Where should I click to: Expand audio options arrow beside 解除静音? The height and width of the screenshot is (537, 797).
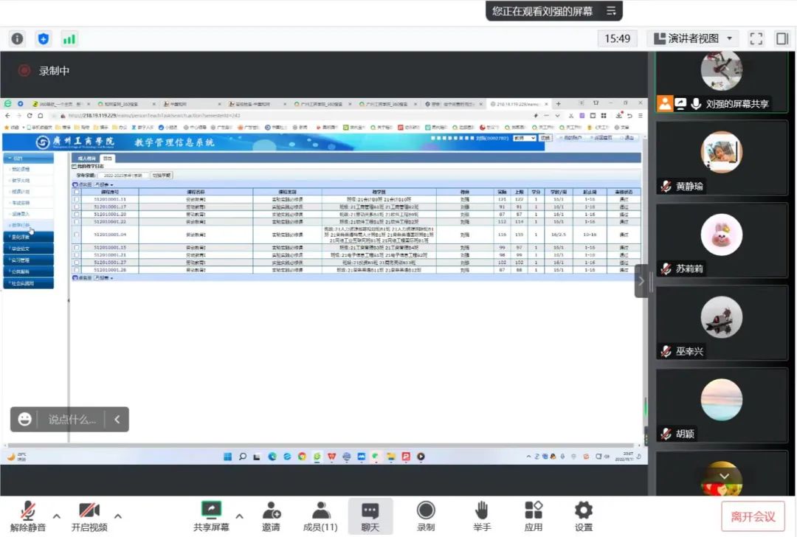[57, 516]
